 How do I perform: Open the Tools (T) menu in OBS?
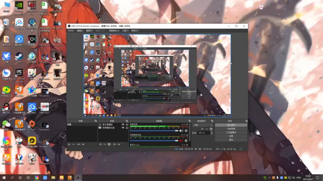coord(125,31)
